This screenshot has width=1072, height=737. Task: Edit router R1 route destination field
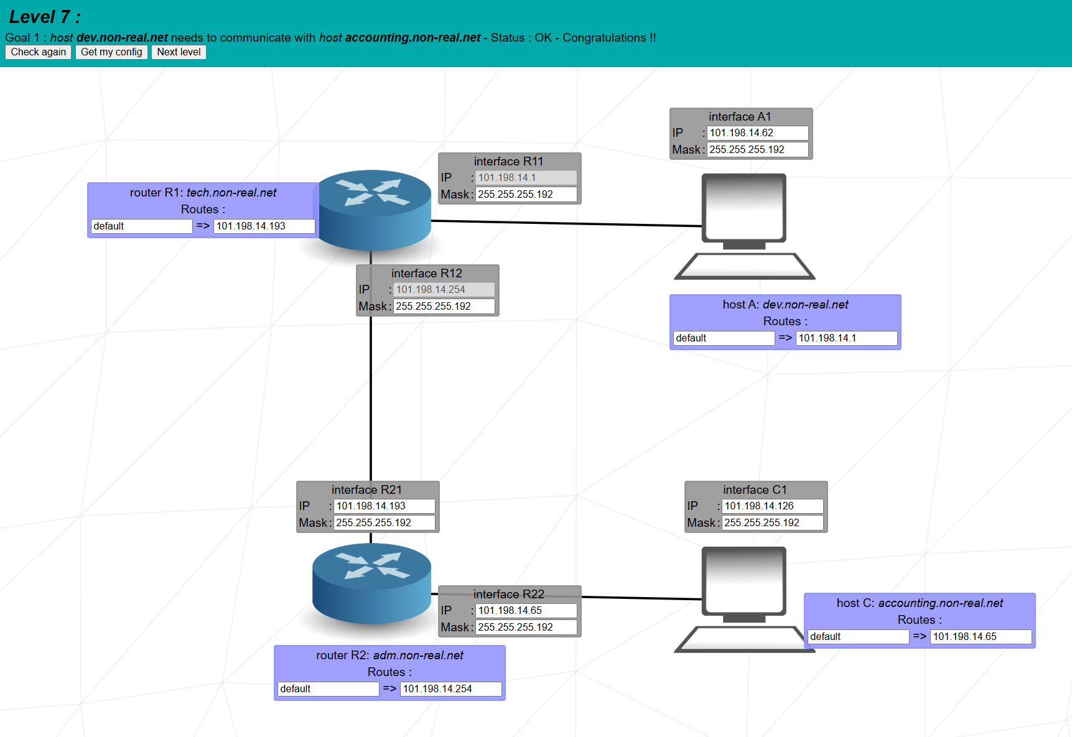point(142,226)
